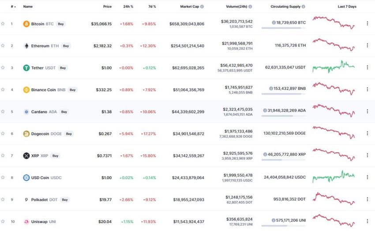Click the Dogecoin logo icon
This screenshot has height=231, width=375.
(x=26, y=134)
